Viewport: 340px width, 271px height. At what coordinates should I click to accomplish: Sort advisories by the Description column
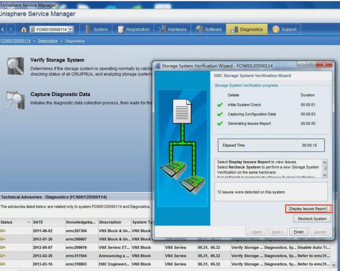click(x=114, y=222)
